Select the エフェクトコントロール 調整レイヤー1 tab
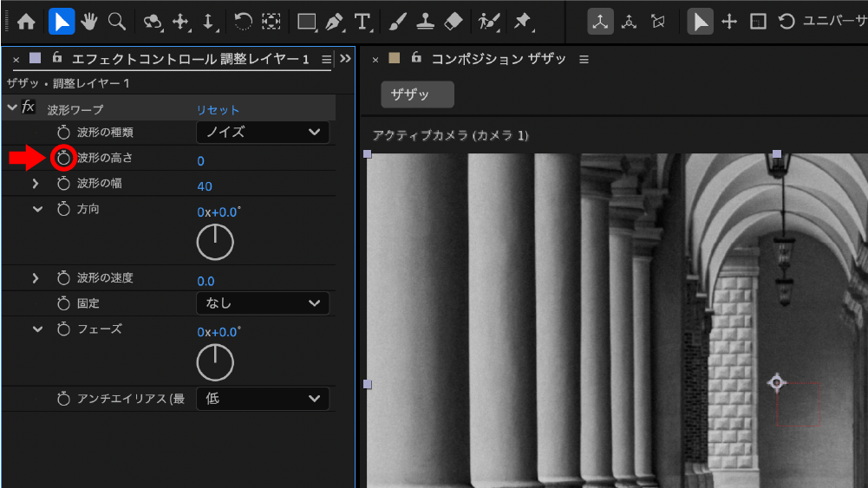This screenshot has height=488, width=868. (191, 59)
